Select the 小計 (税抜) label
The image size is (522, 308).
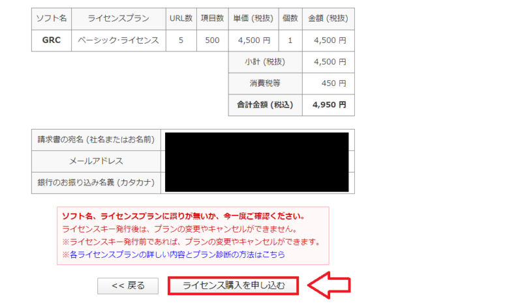coord(265,62)
